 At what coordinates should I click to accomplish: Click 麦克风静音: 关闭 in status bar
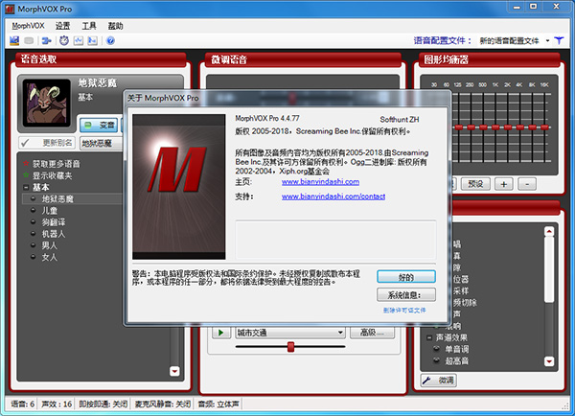click(x=163, y=404)
